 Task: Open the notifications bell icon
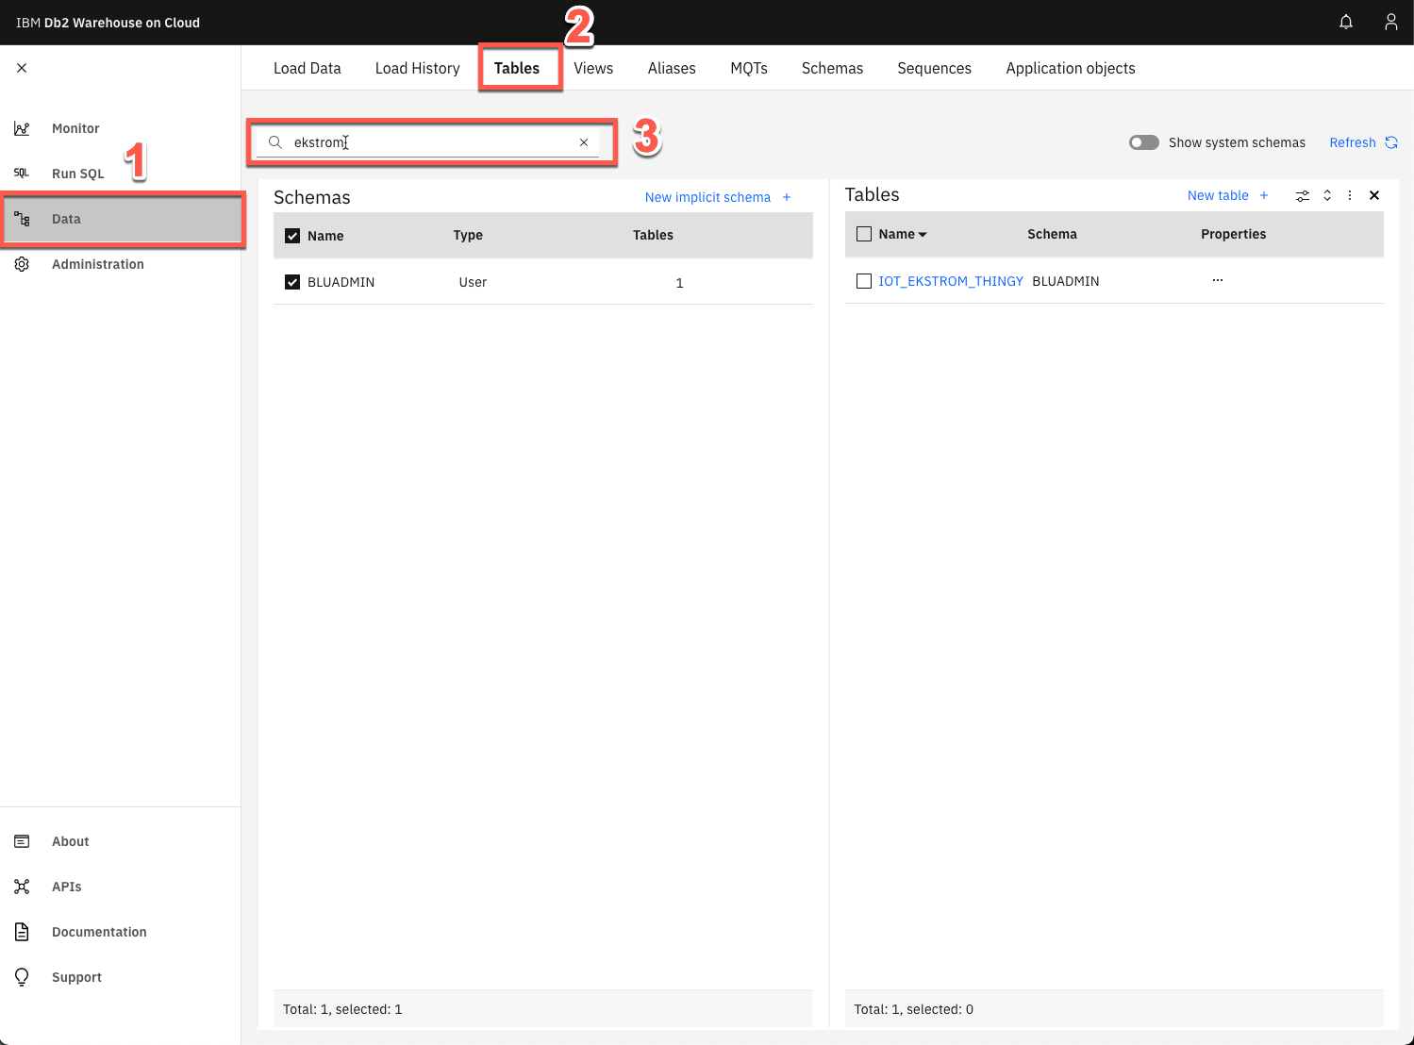coord(1346,22)
